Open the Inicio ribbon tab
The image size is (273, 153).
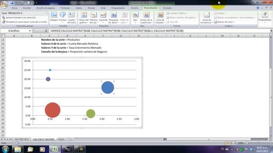(15, 8)
